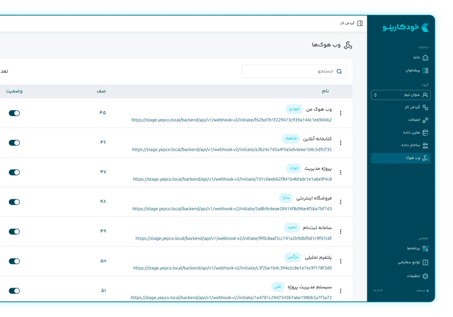The height and width of the screenshot is (317, 453).
Task: Click the فاطمه owner tag
Action: coord(291,138)
